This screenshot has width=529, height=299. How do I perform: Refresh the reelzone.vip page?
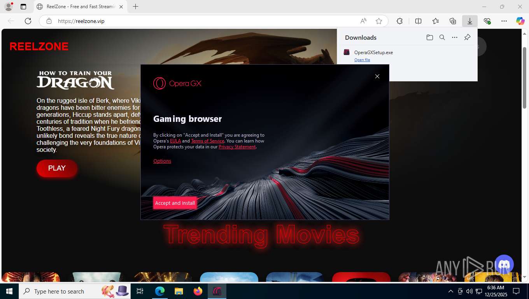(28, 21)
